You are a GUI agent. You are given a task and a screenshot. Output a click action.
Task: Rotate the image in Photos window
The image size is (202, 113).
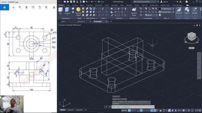39,7
